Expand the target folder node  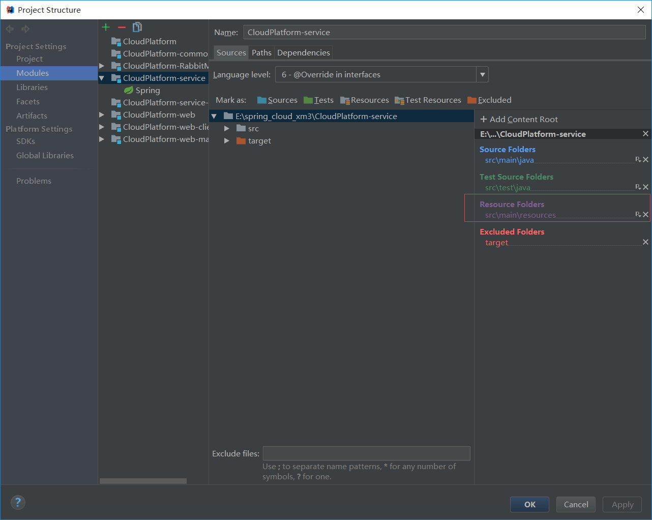click(227, 140)
